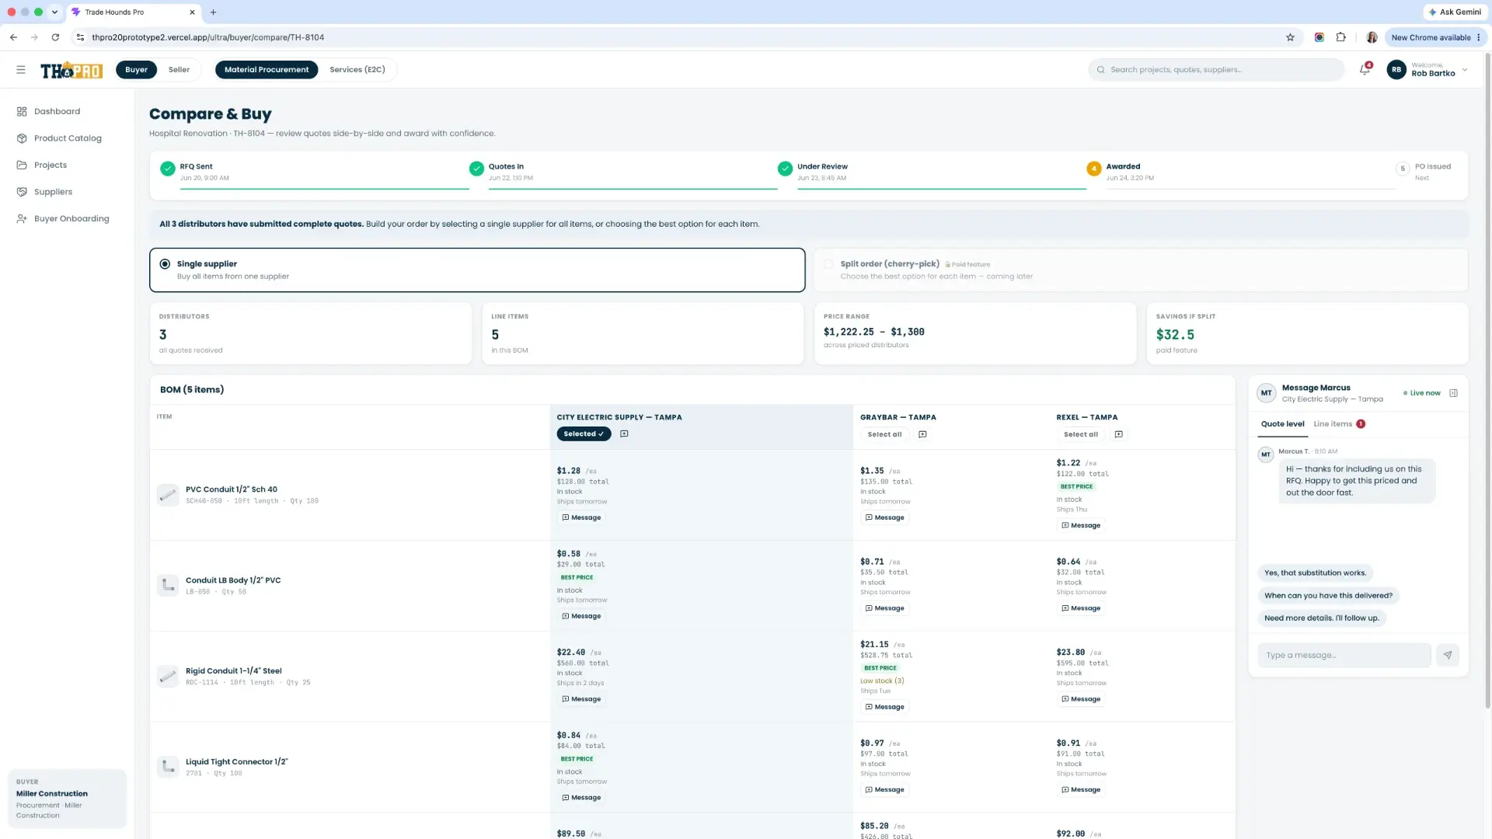Switch to Buyer mode
This screenshot has height=839, width=1492.
pyautogui.click(x=136, y=70)
